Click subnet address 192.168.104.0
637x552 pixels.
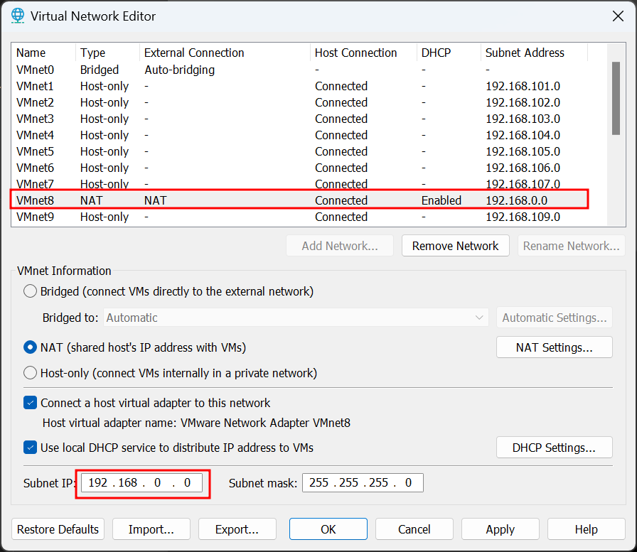tap(523, 135)
